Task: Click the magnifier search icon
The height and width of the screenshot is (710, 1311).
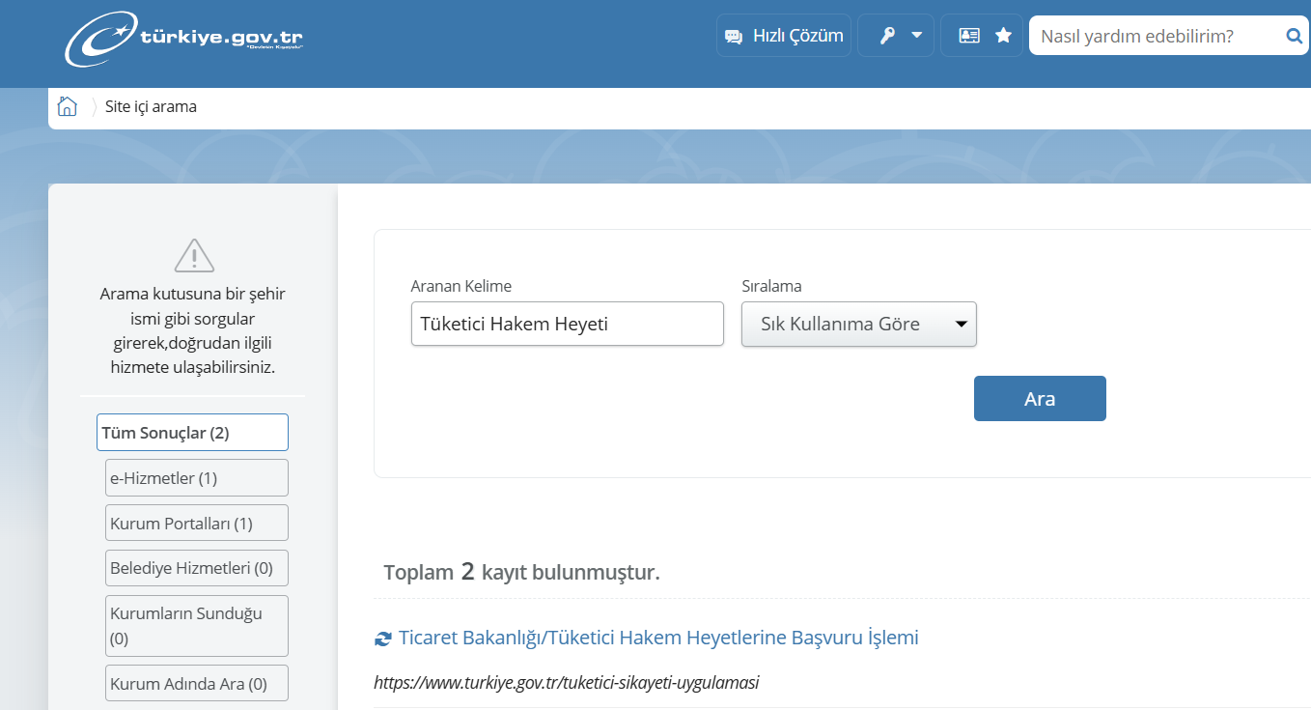Action: click(1295, 36)
